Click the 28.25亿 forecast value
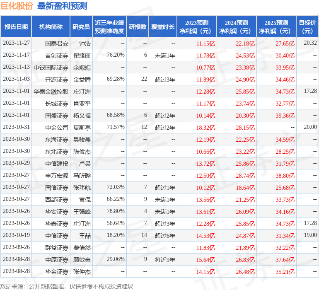The height and width of the screenshot is (290, 319). click(285, 152)
